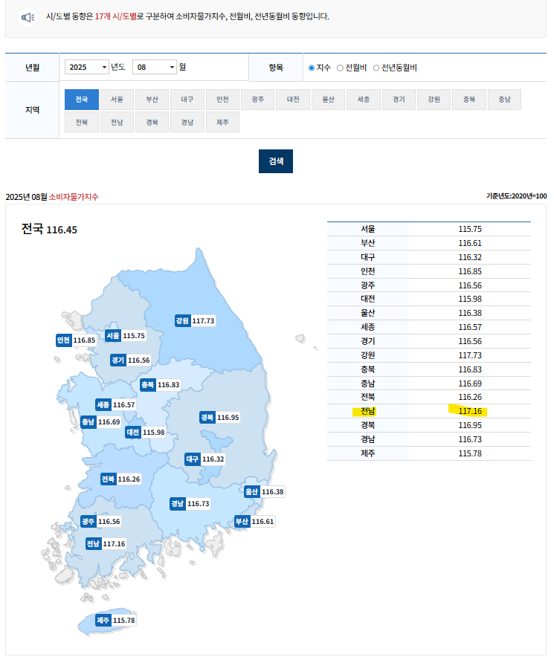
Task: Click the highlighted 전남 table cell
Action: [x=368, y=411]
